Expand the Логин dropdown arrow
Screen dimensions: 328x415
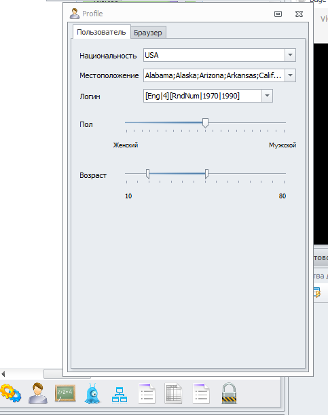click(x=267, y=96)
